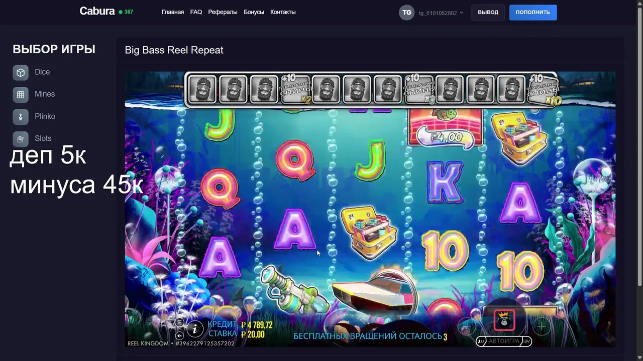Viewport: 643px width, 361px height.
Task: Decrease the bet with minus button
Action: click(466, 327)
